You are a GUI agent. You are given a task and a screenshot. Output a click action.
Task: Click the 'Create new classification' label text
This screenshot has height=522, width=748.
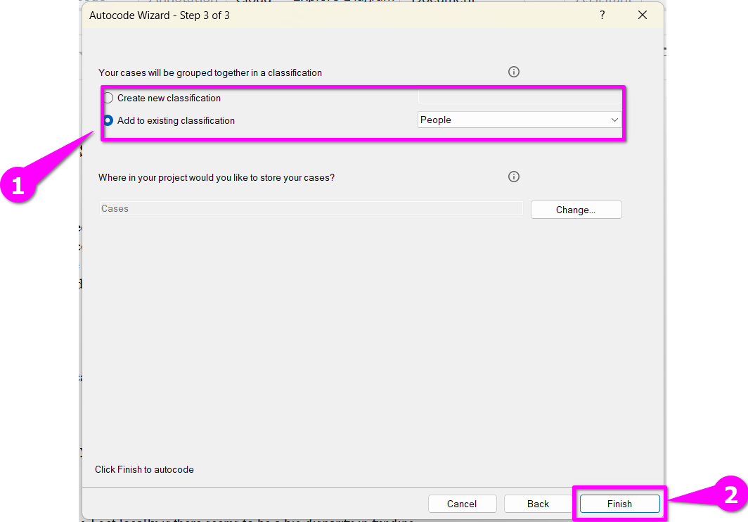pyautogui.click(x=169, y=98)
